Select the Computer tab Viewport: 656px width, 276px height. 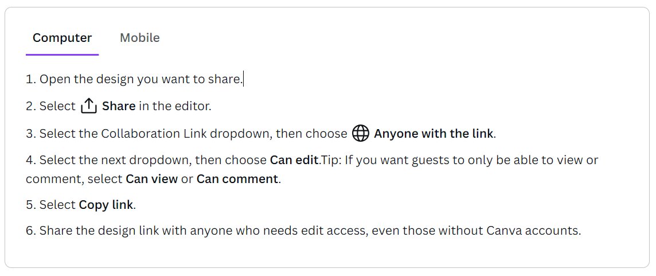point(63,38)
